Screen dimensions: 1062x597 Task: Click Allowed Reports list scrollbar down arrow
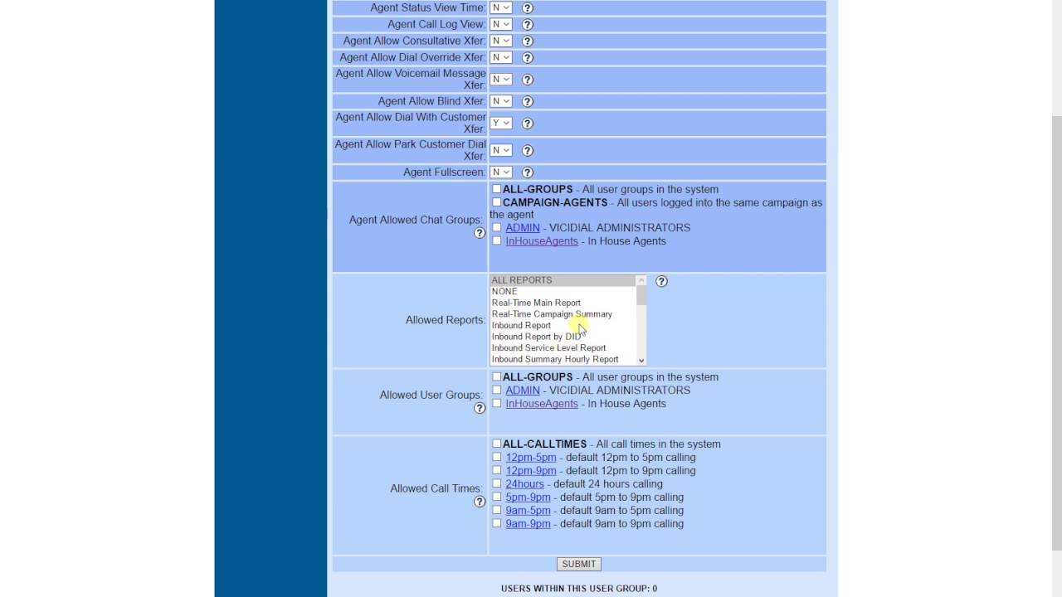tap(641, 360)
